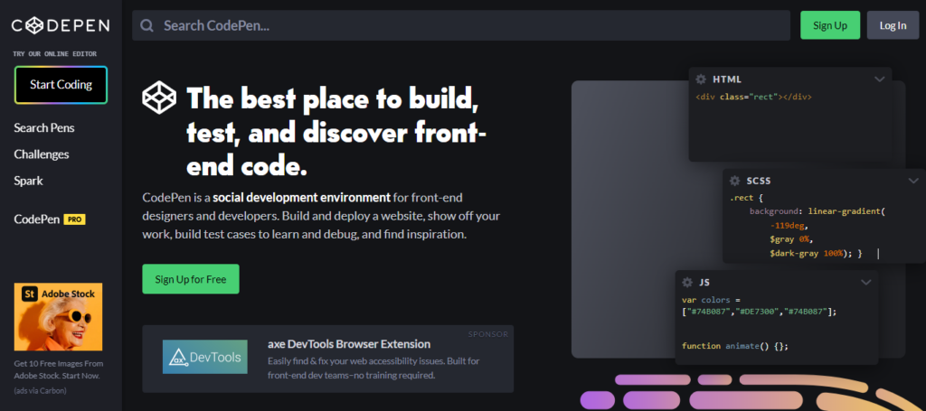Expand the SCSS panel chevron
Viewport: 926px width, 411px height.
pyautogui.click(x=912, y=181)
